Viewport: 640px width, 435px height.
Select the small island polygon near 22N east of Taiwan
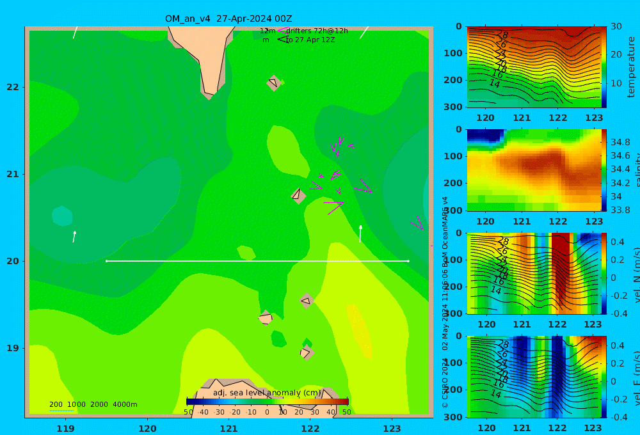click(x=274, y=83)
